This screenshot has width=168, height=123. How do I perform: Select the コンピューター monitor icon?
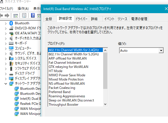pyautogui.click(x=11, y=48)
